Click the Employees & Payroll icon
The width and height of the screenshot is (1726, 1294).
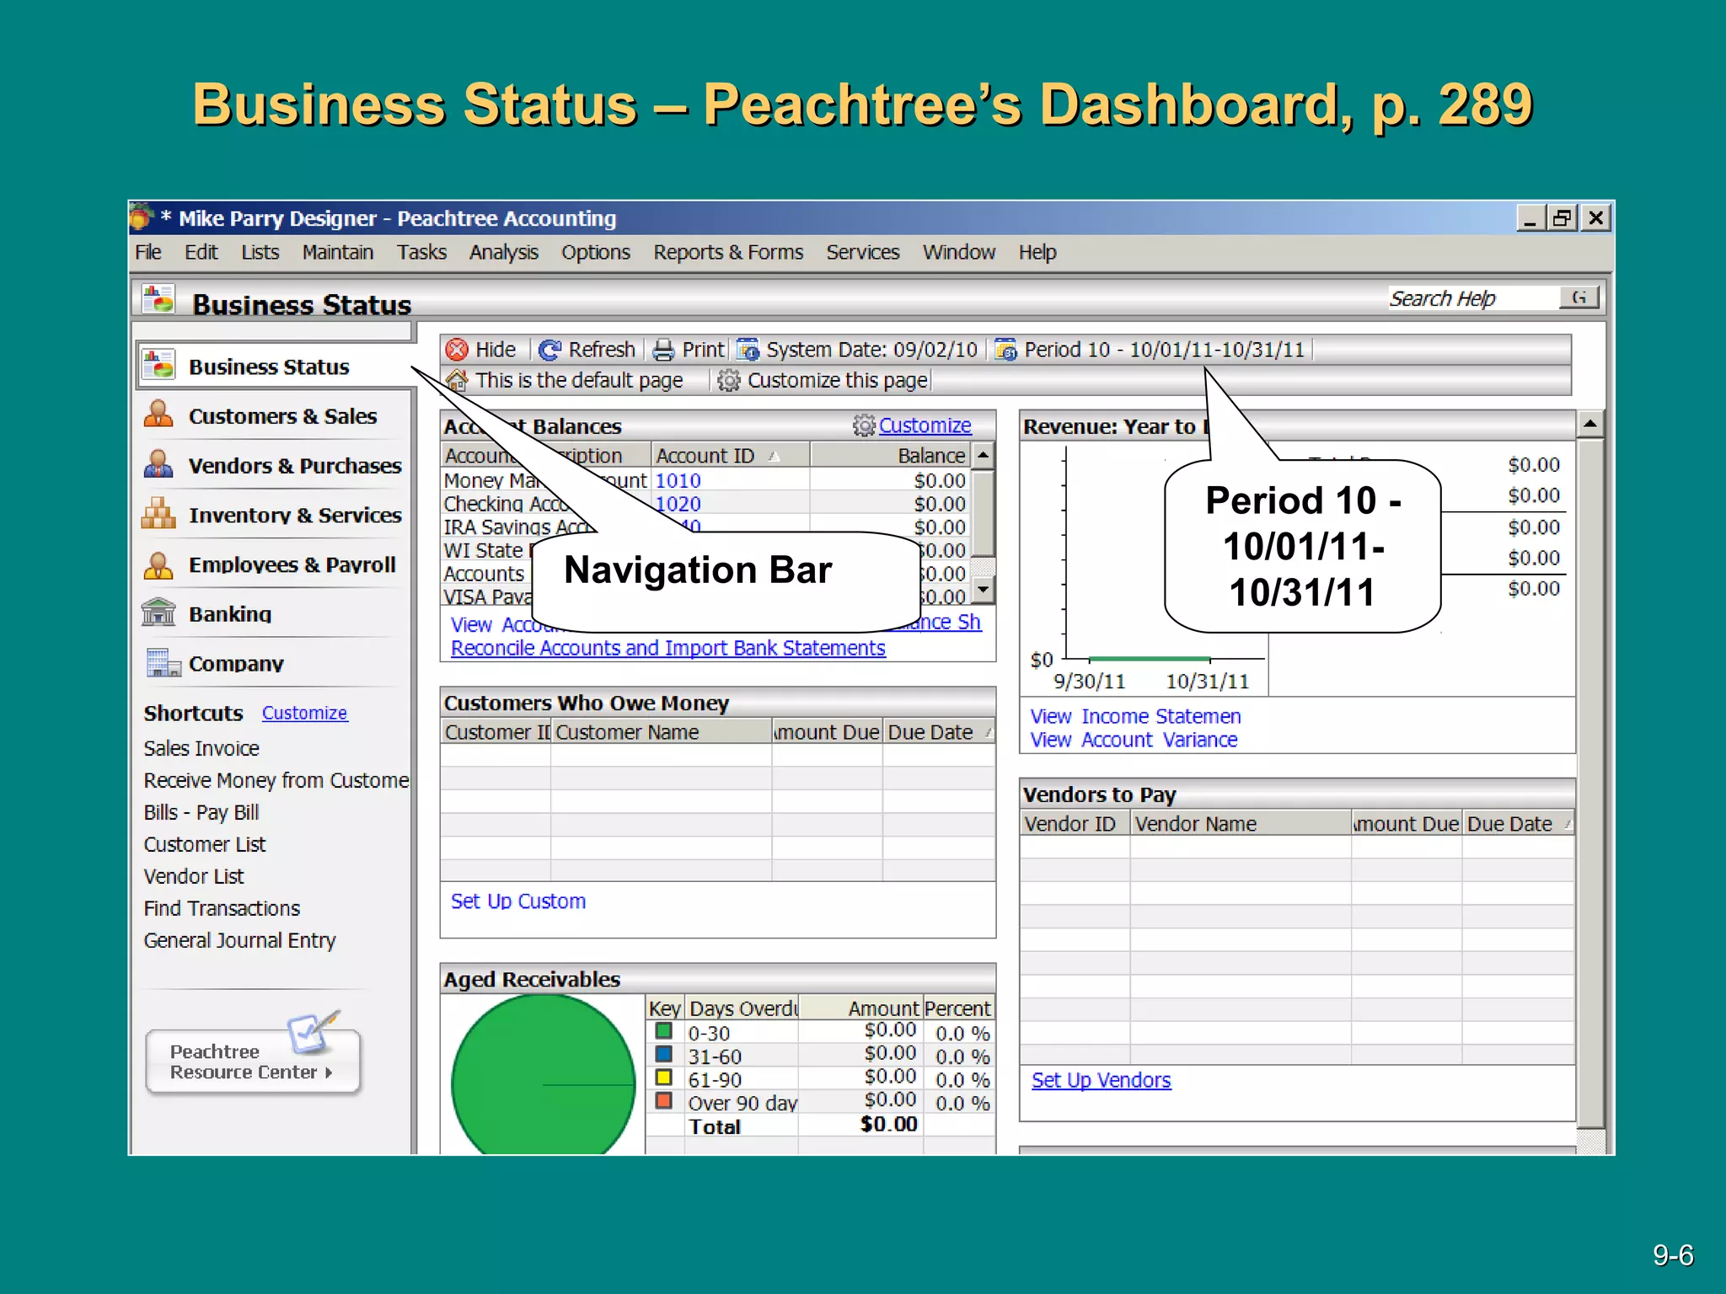[158, 564]
